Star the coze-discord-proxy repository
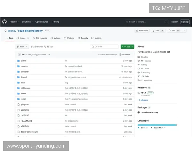192x154 pixels. (174, 30)
